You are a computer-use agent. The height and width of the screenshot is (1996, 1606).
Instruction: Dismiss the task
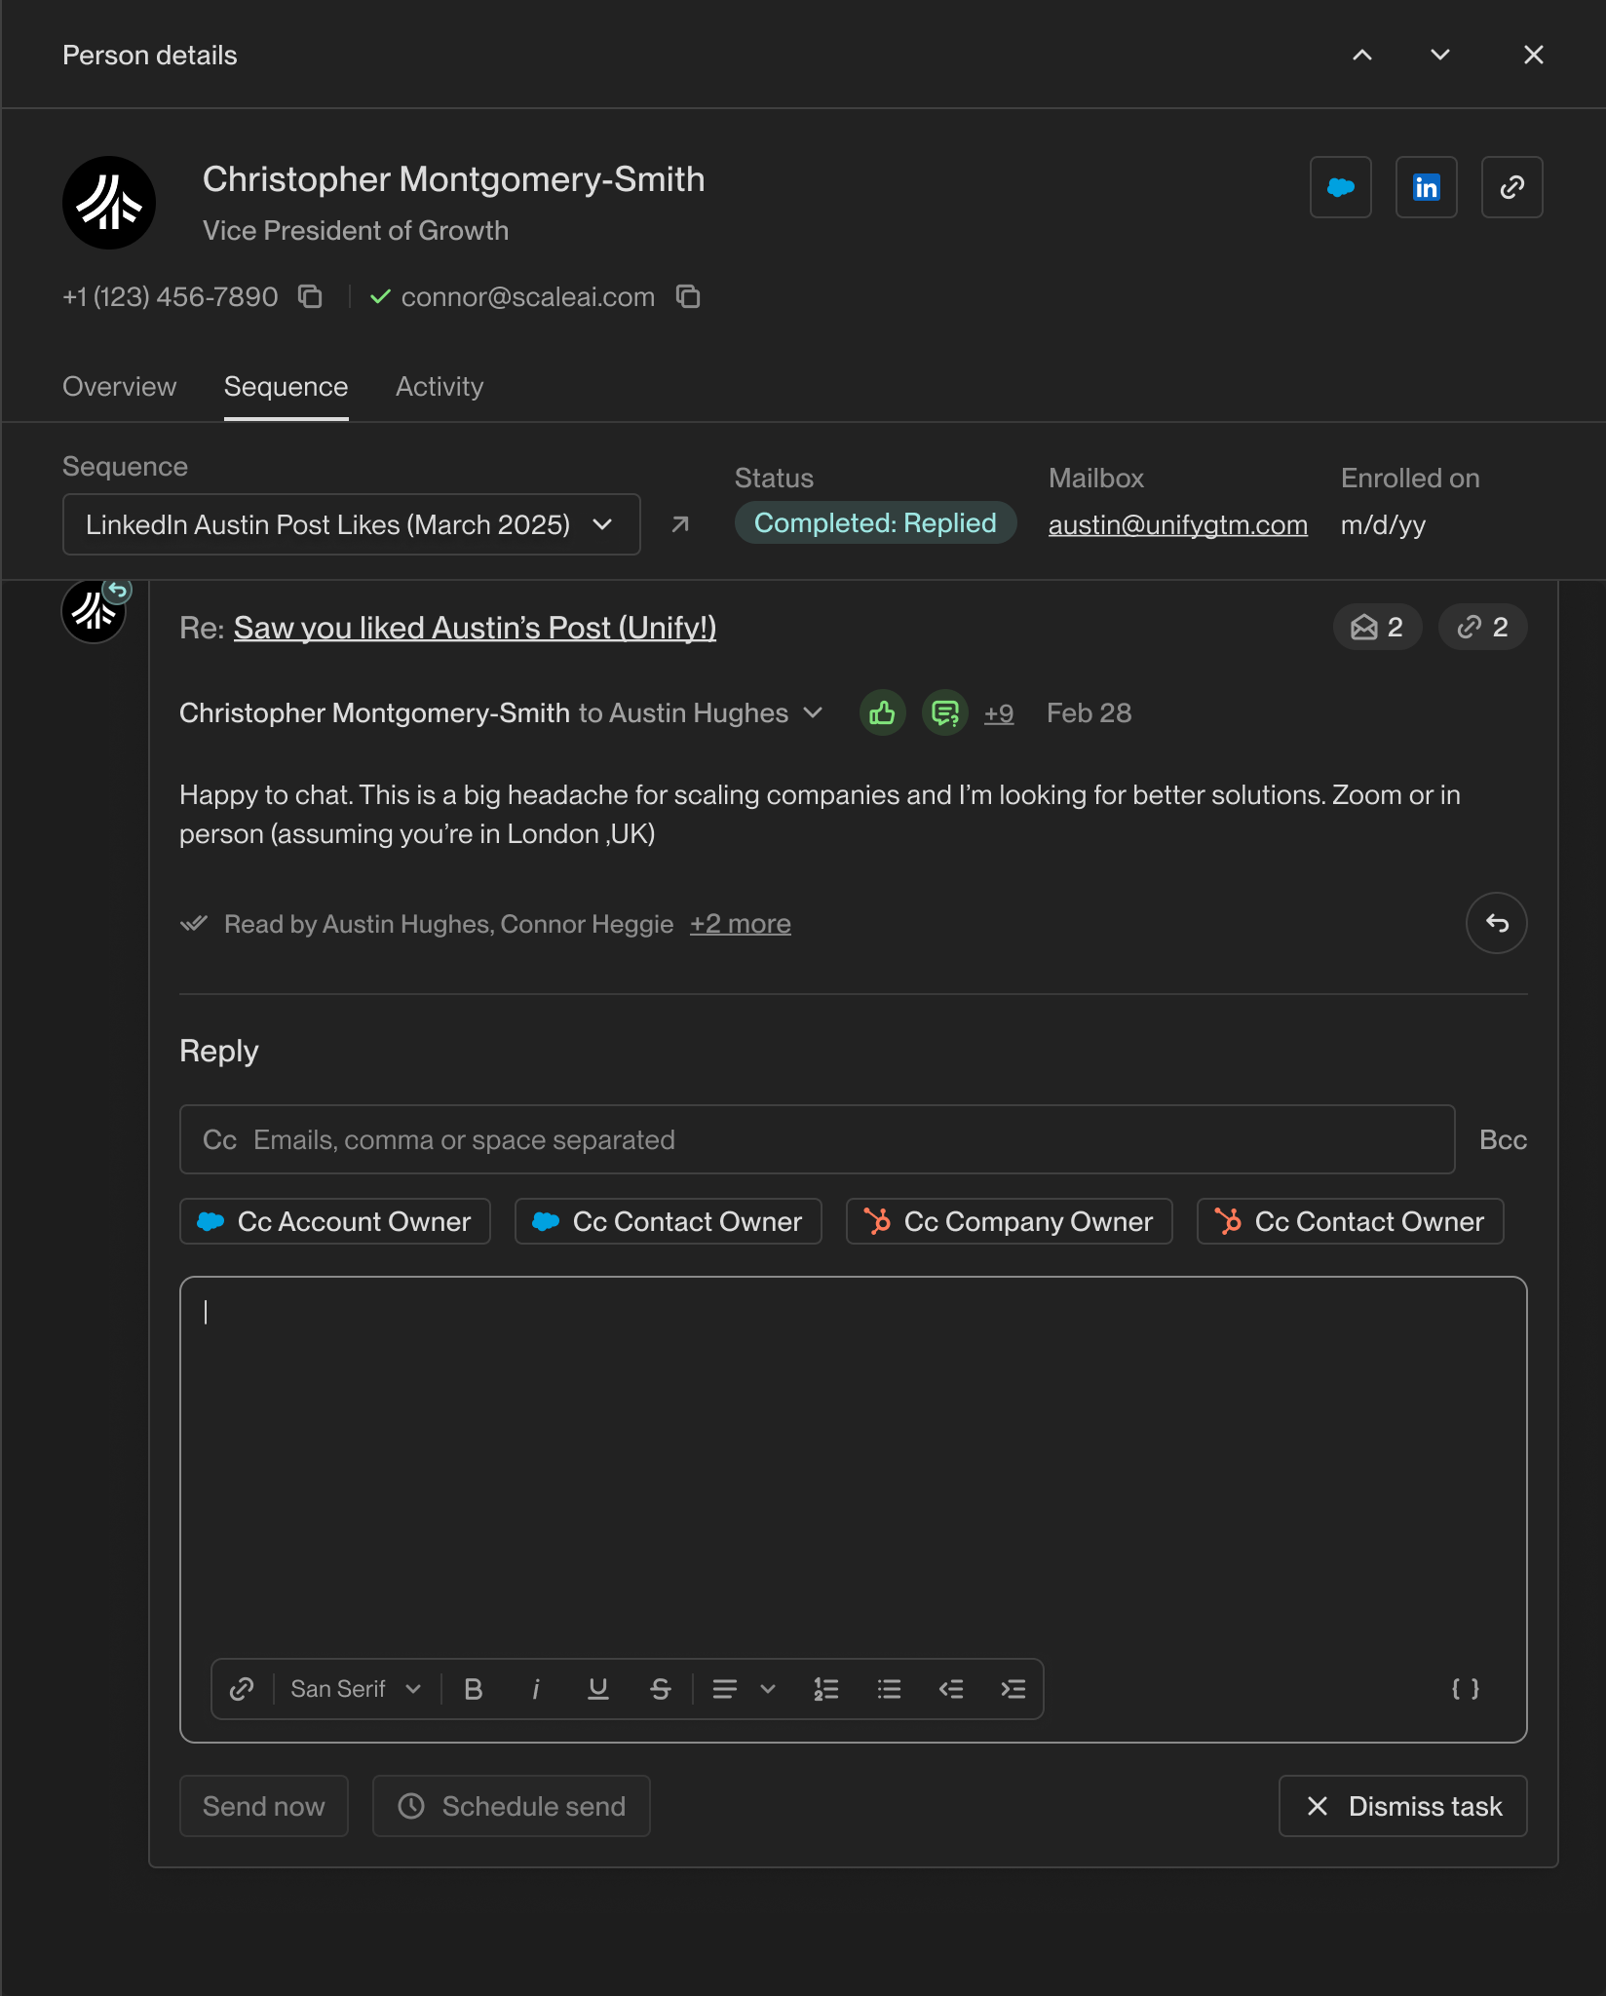pyautogui.click(x=1403, y=1806)
